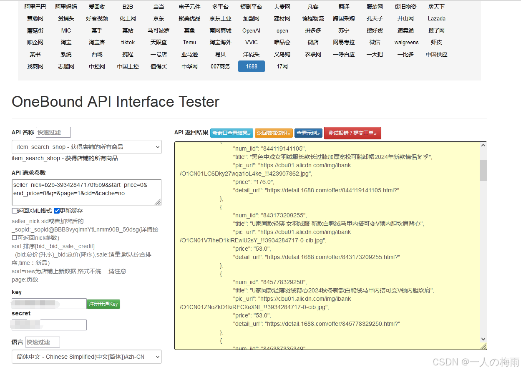Click the result panel scrollbar thumb
521x370 pixels.
(x=483, y=170)
